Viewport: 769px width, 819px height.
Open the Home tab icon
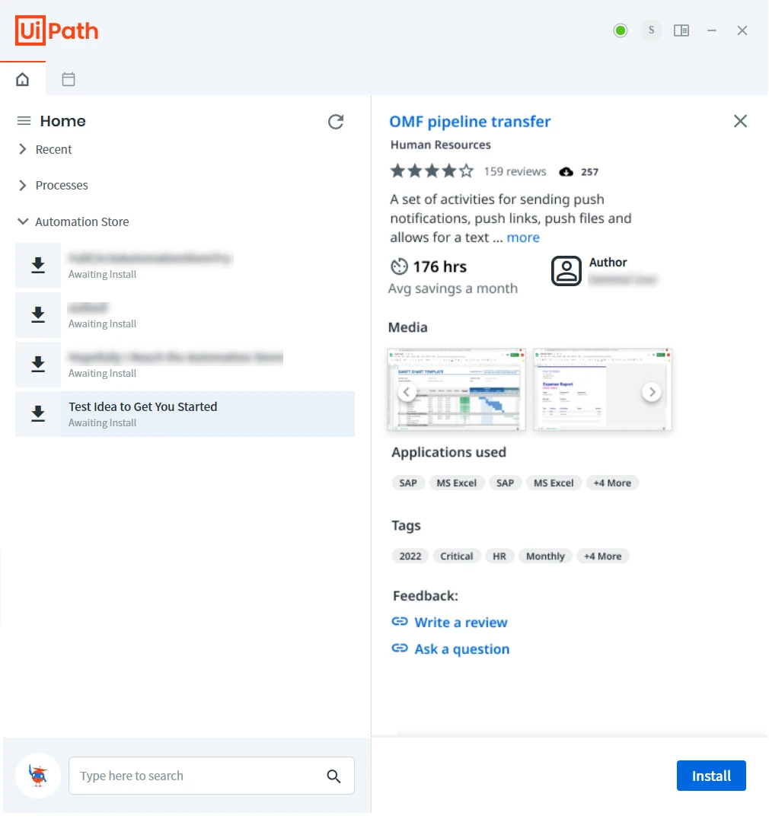[23, 79]
